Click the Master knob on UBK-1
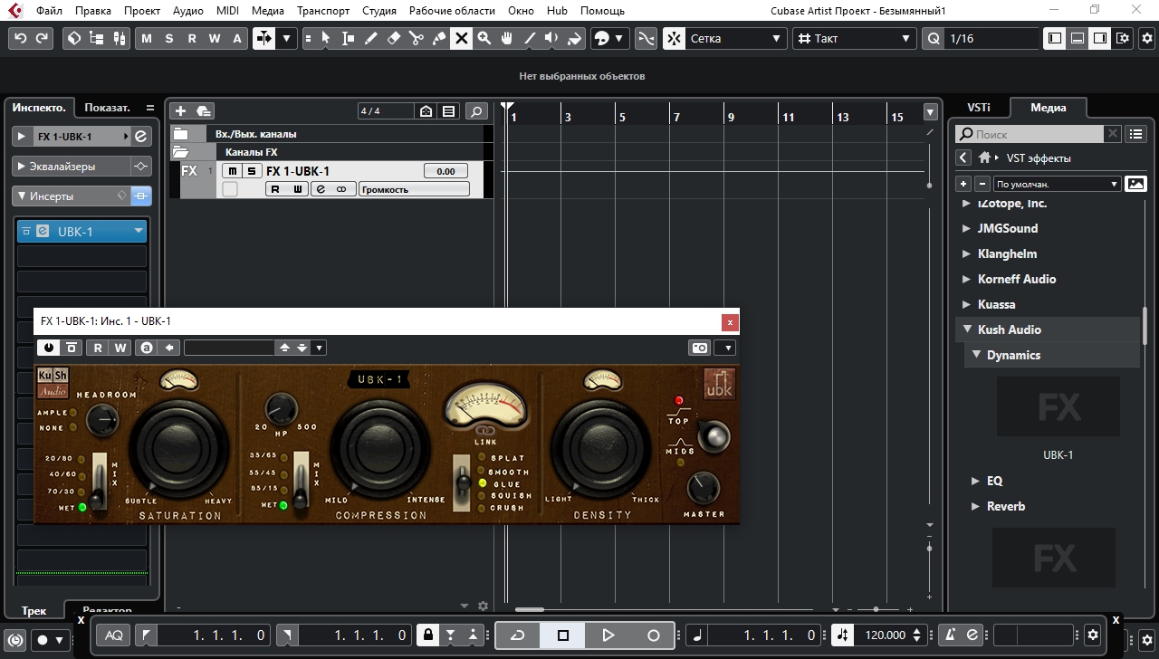Viewport: 1159px width, 659px height. pos(703,489)
